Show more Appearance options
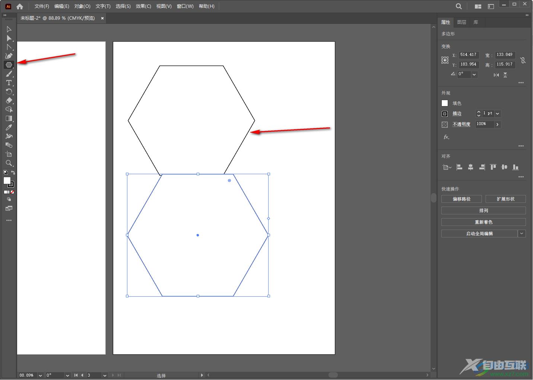Image resolution: width=533 pixels, height=380 pixels. coord(521,146)
